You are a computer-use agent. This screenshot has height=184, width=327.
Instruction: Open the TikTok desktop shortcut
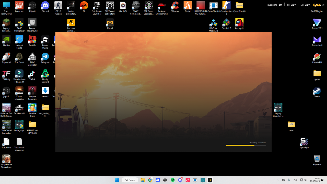32,75
